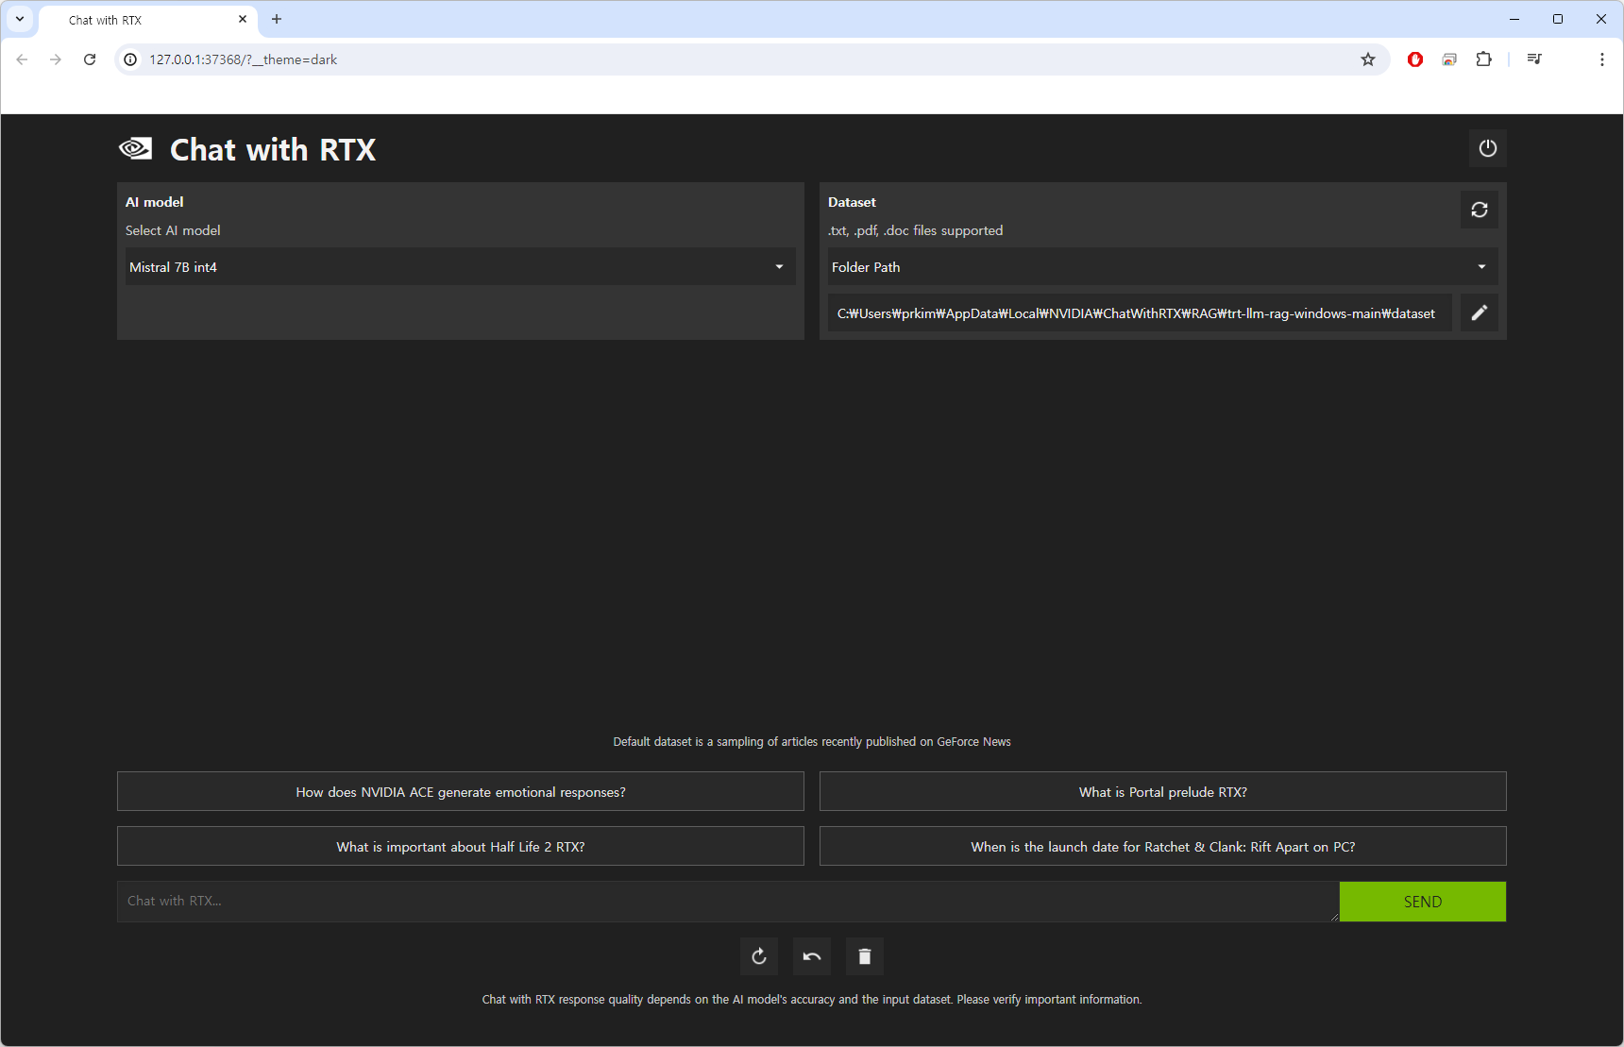The width and height of the screenshot is (1624, 1047).
Task: Ask What is important about Half Life 2 RTX
Action: click(461, 847)
